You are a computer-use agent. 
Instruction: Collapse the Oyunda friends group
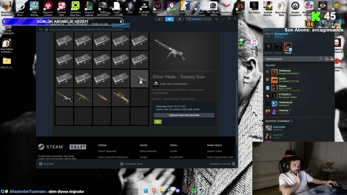pyautogui.click(x=270, y=65)
